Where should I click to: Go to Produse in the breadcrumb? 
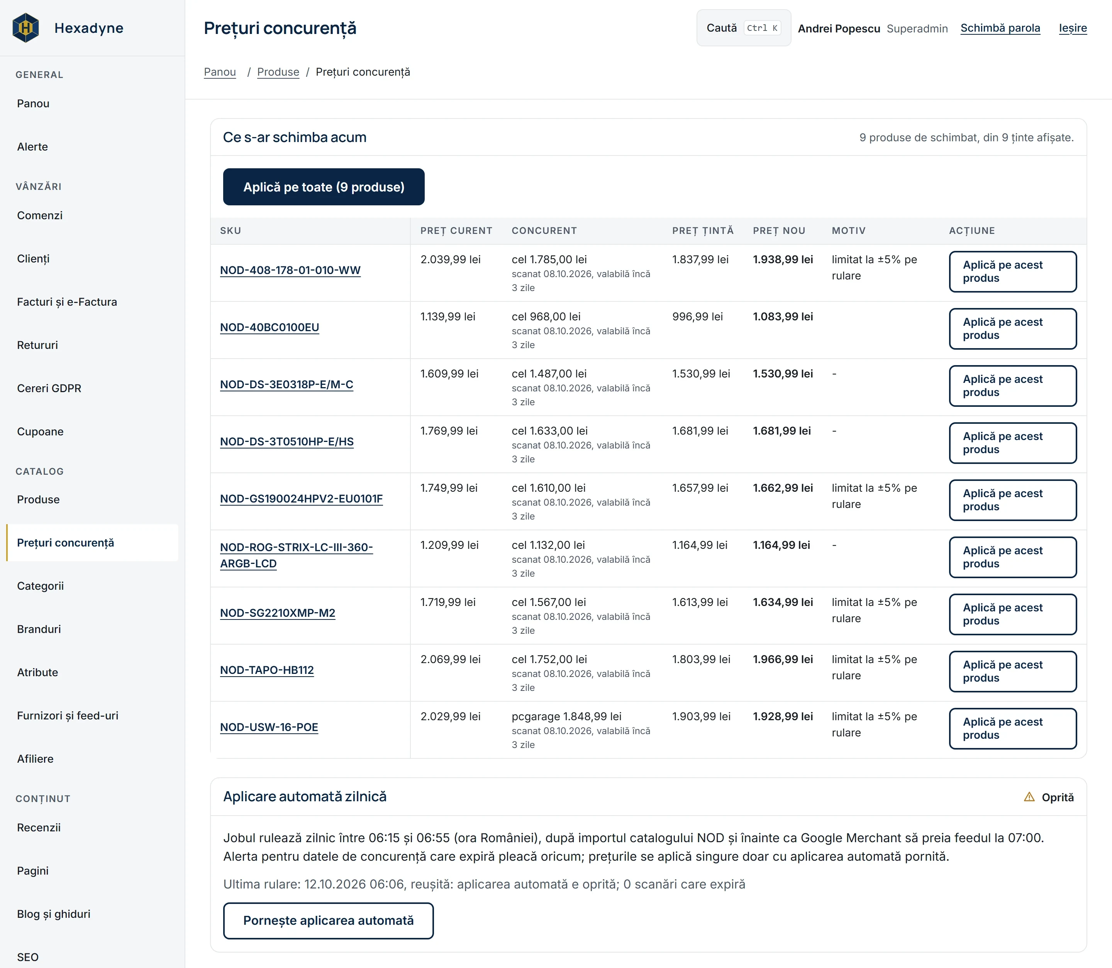pyautogui.click(x=278, y=72)
